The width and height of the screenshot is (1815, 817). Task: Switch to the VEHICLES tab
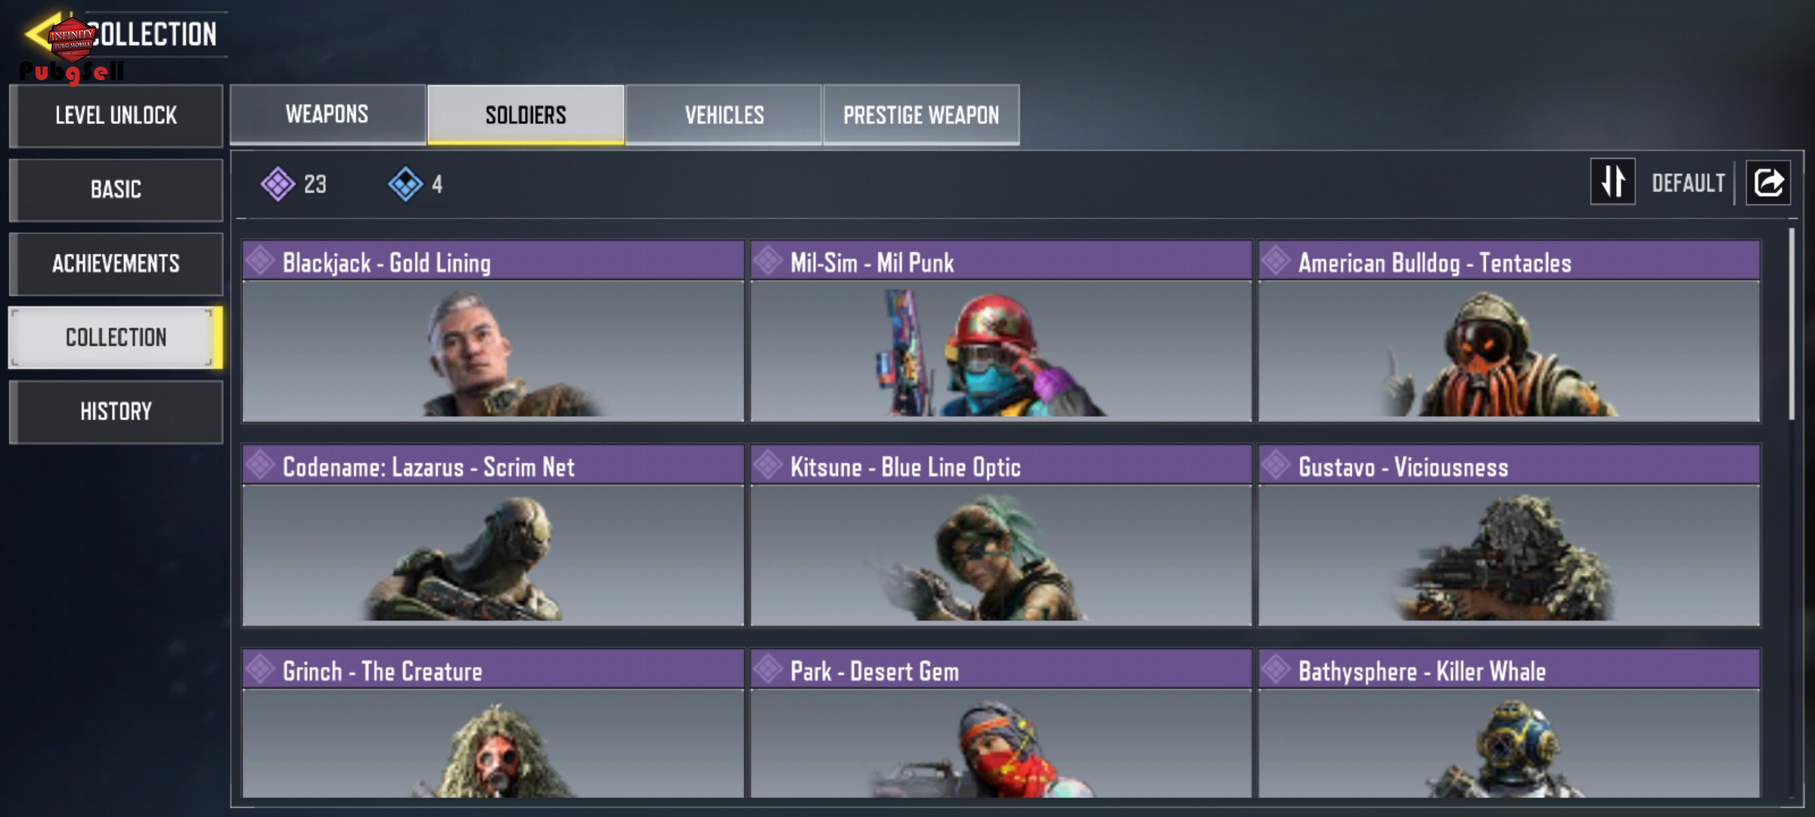[724, 115]
